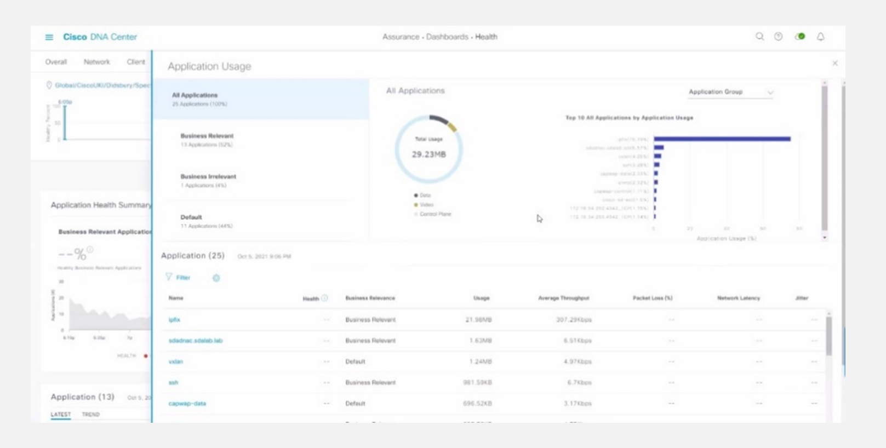The width and height of the screenshot is (886, 448).
Task: Open the Global/CiscoUK site hierarchy link
Action: tap(102, 85)
